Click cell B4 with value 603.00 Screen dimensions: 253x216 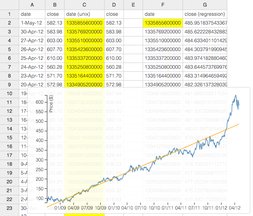55,41
